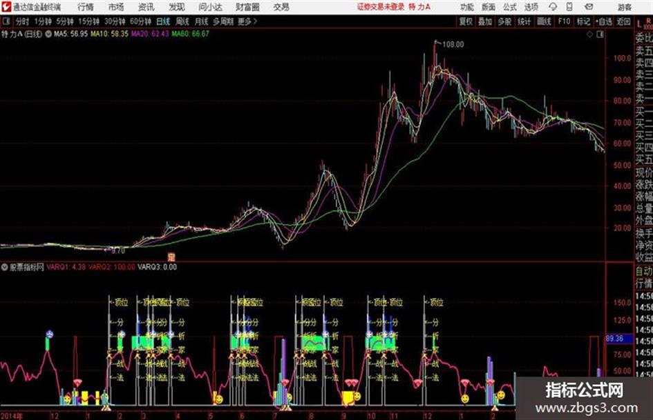
Task: Expand the sub-chart indicator dropdown beside 股票指标网
Action: 5,267
